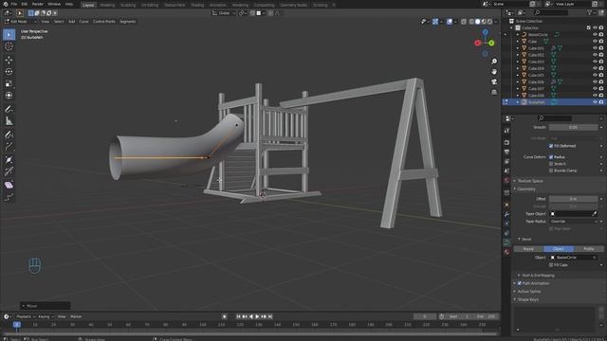Open the Modifiers wrench properties tab

(506, 214)
